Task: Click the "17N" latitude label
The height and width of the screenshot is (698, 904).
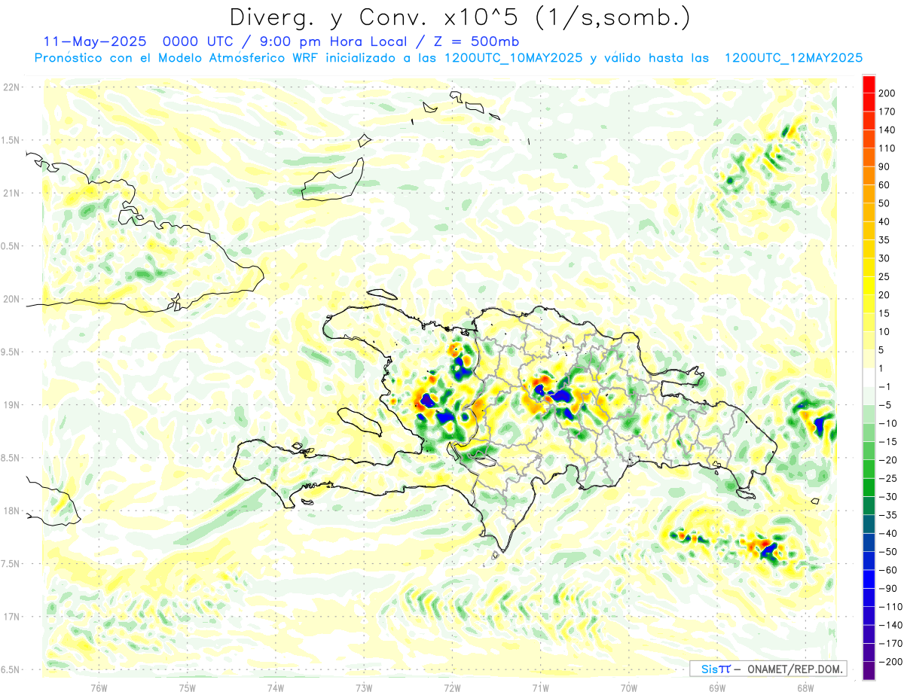Action: 11,617
